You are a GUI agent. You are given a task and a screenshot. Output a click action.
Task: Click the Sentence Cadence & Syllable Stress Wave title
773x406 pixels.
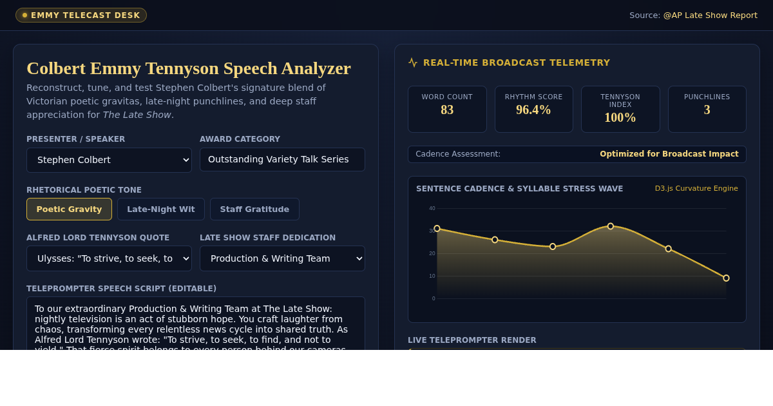(519, 189)
